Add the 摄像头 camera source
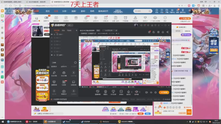Viewport: 221px width, 124px height. [106, 91]
